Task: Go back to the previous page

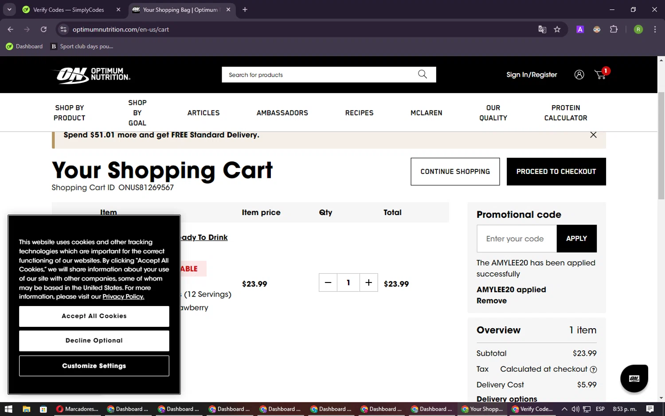Action: click(x=11, y=29)
